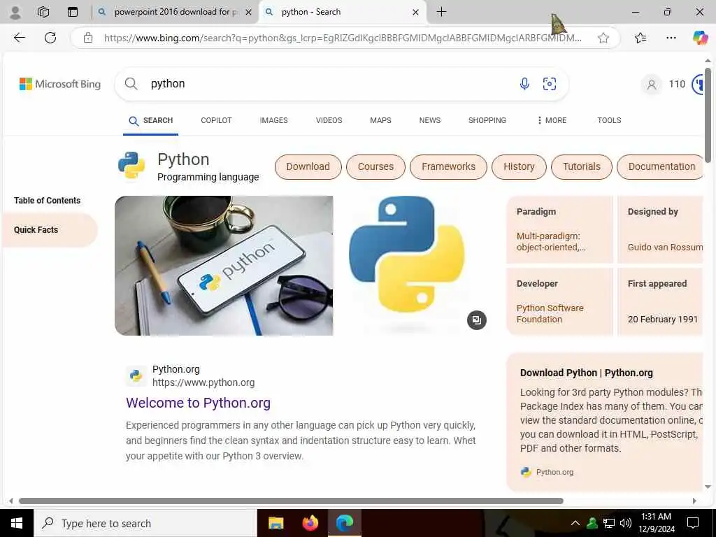This screenshot has width=716, height=537.
Task: Open a new tab with plus button
Action: pyautogui.click(x=442, y=12)
